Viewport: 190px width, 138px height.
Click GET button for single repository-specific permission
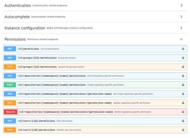tap(10, 94)
